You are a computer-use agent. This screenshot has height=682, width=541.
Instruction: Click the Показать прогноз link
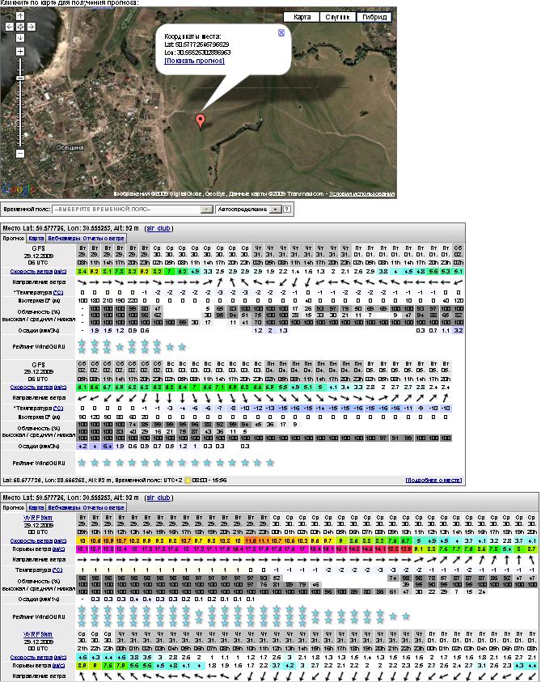pyautogui.click(x=194, y=61)
